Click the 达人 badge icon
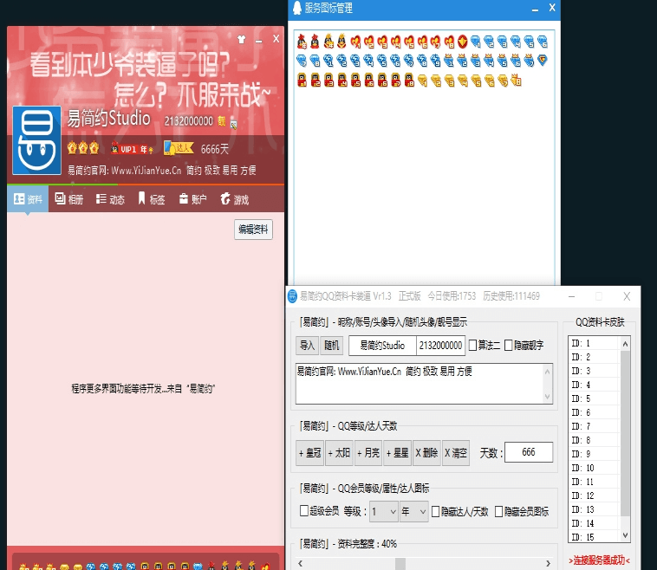 (179, 148)
